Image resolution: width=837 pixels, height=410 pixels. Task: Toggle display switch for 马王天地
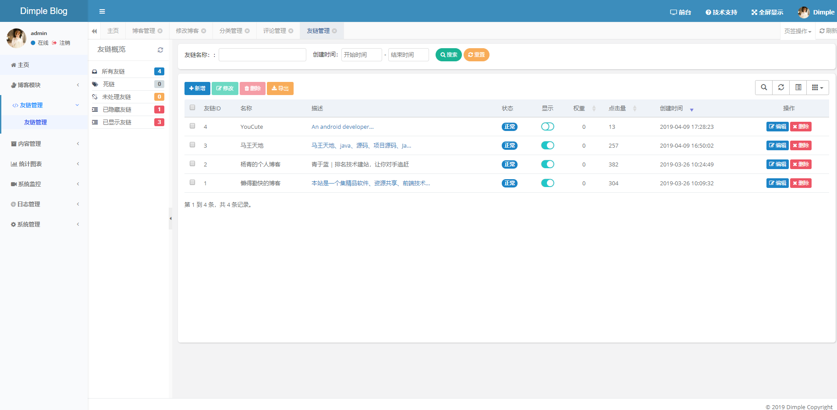pos(548,145)
